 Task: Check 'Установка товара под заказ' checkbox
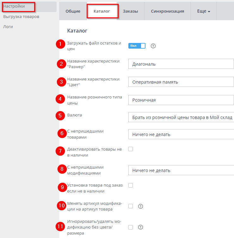click(x=131, y=185)
